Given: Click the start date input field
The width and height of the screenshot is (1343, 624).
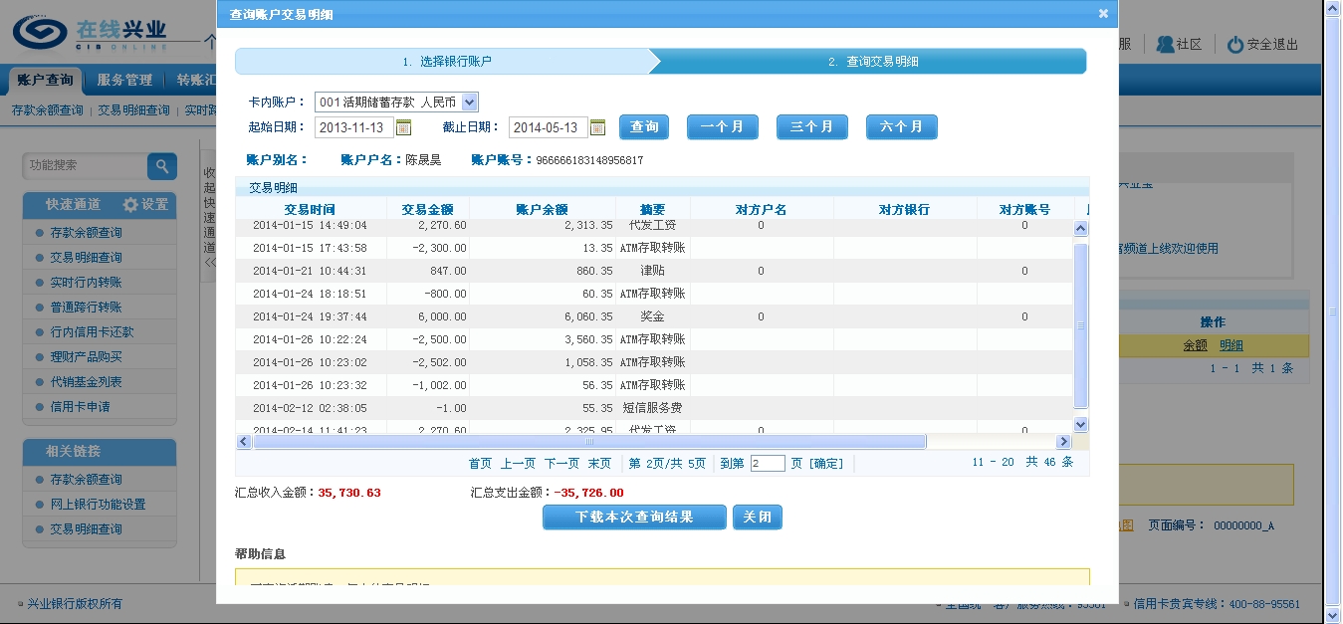Looking at the screenshot, I should (x=353, y=127).
